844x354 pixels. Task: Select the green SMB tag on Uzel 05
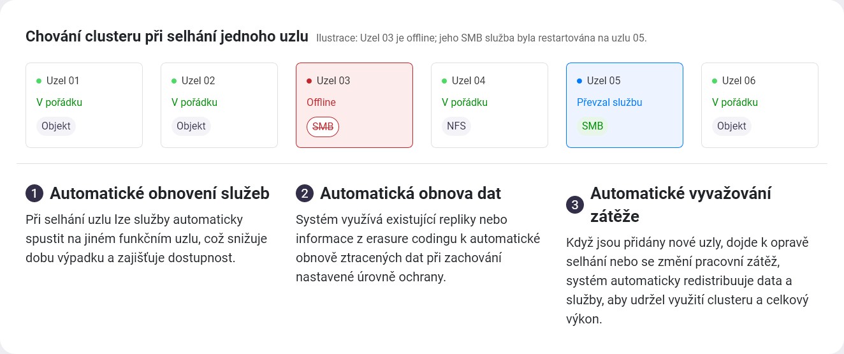[593, 126]
